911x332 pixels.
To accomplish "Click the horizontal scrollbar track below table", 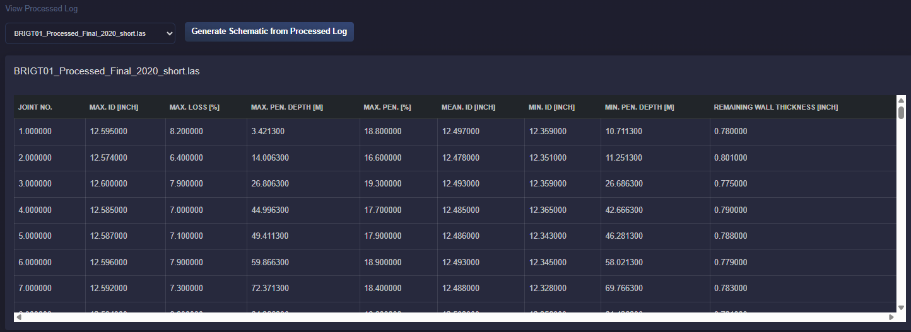I will (454, 318).
